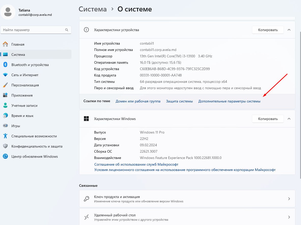This screenshot has height=225, width=301.
Task: Open Персонализация settings page
Action: coord(36,85)
